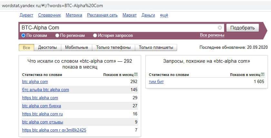Screen dimensions: 271x138
Task: Click the help icon beside the similar queries impressions header
Action: coord(262,75)
